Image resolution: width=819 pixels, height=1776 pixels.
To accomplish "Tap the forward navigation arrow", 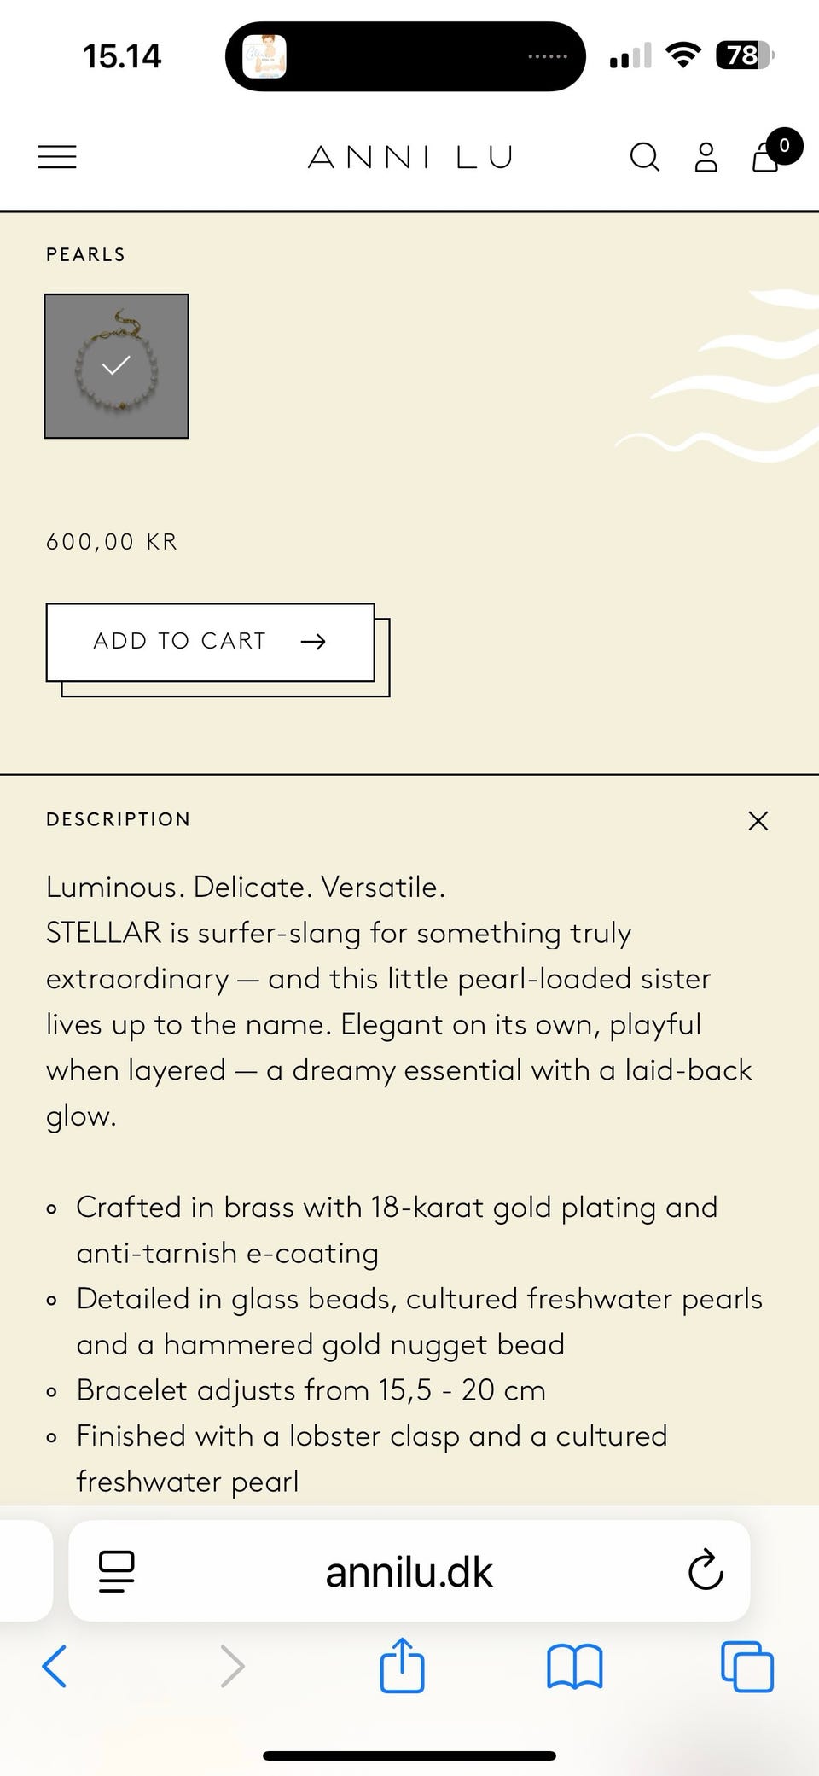I will (x=232, y=1666).
